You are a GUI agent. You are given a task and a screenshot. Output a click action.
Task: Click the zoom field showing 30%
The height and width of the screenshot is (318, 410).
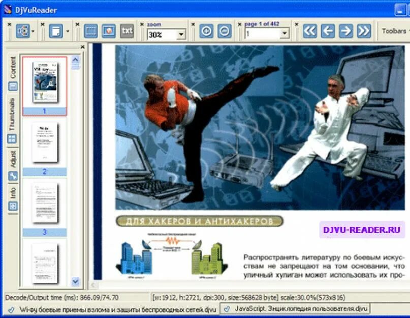coord(162,34)
